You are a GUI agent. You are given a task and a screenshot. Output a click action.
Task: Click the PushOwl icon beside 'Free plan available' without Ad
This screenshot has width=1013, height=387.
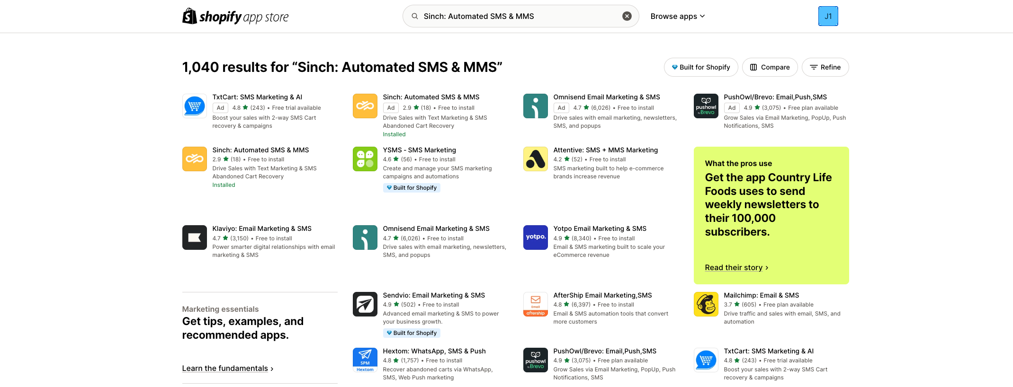(536, 360)
